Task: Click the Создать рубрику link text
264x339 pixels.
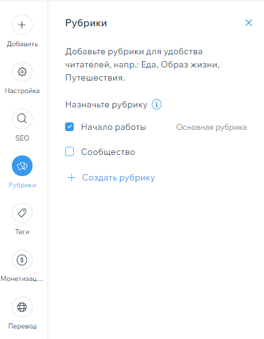Action: [118, 178]
